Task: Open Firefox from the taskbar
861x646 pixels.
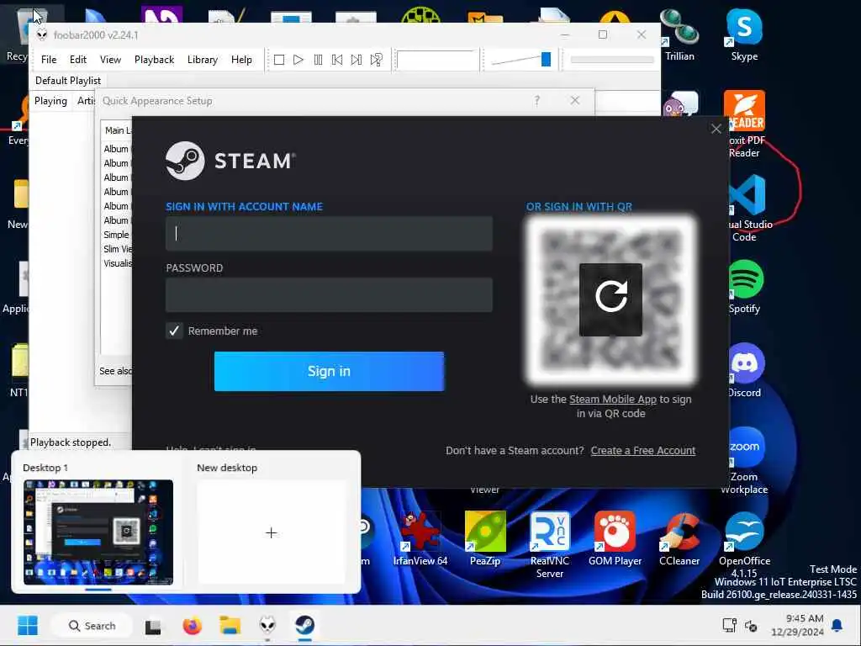Action: [x=192, y=626]
